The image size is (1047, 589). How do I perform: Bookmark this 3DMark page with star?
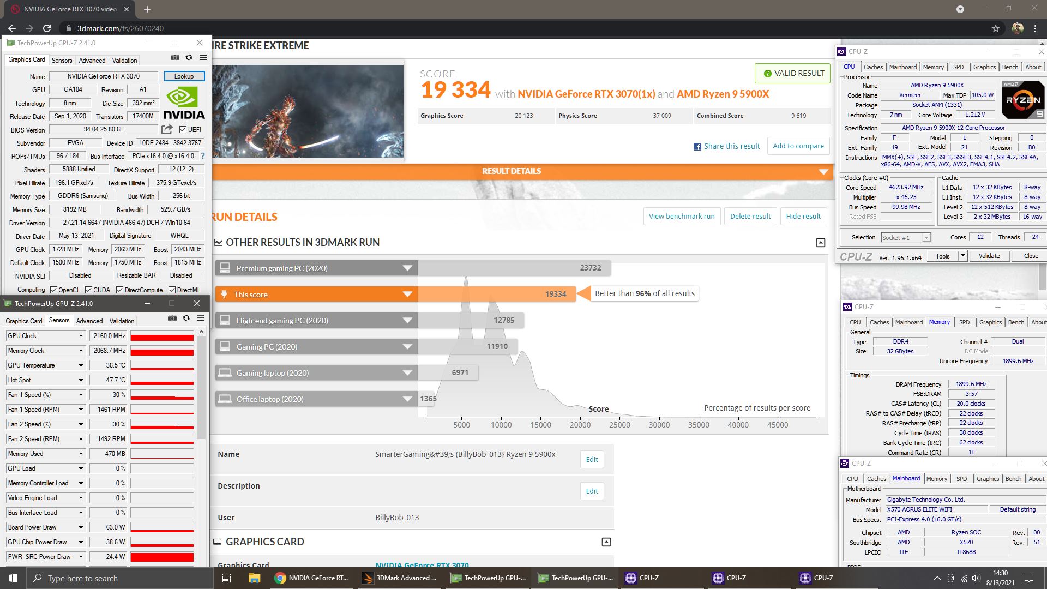point(996,28)
